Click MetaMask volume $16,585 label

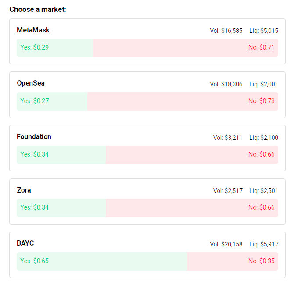tap(226, 31)
